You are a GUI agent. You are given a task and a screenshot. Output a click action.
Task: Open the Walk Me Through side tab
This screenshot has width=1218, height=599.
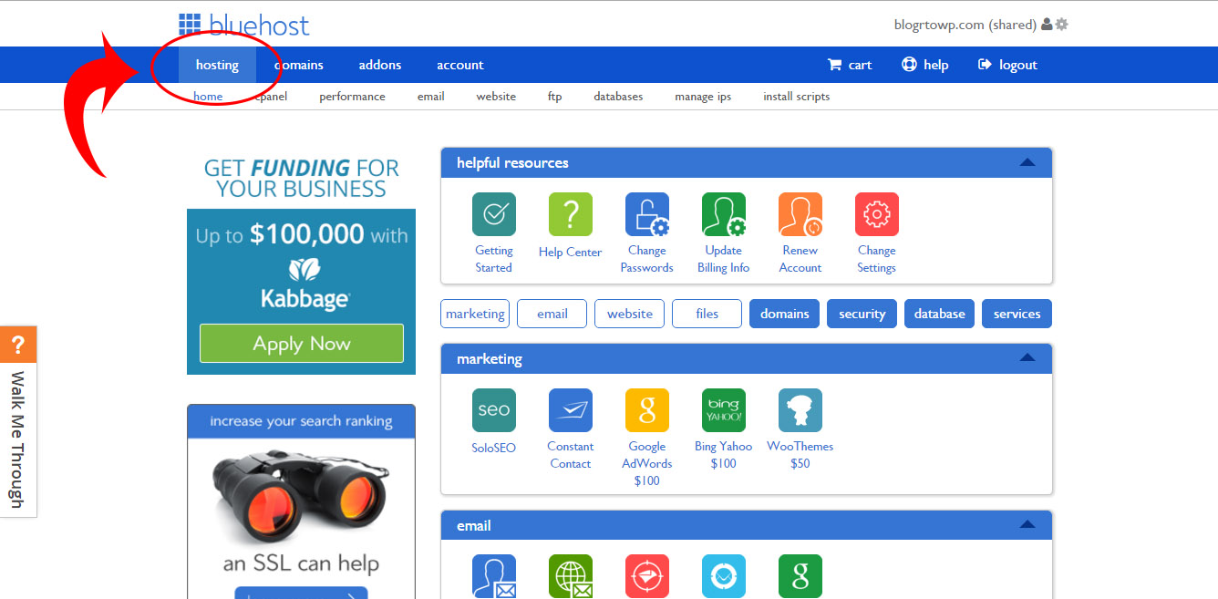18,439
